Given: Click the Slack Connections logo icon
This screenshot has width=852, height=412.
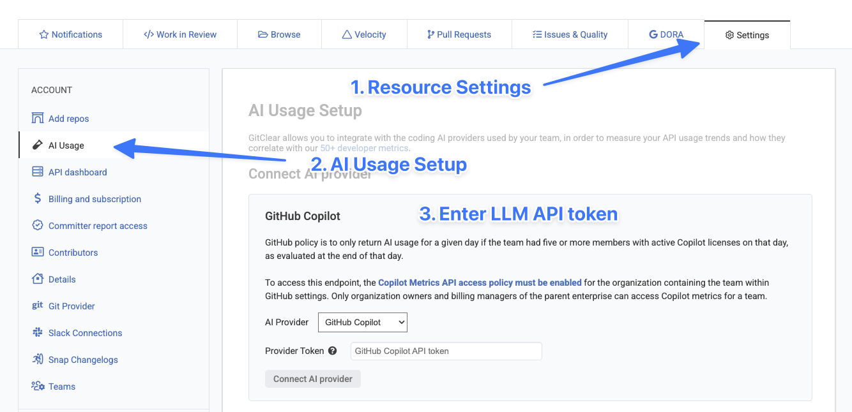Looking at the screenshot, I should [x=38, y=333].
